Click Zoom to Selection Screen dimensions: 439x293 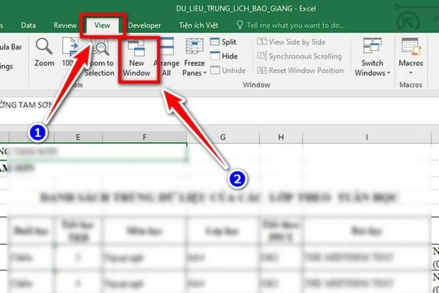pyautogui.click(x=100, y=58)
